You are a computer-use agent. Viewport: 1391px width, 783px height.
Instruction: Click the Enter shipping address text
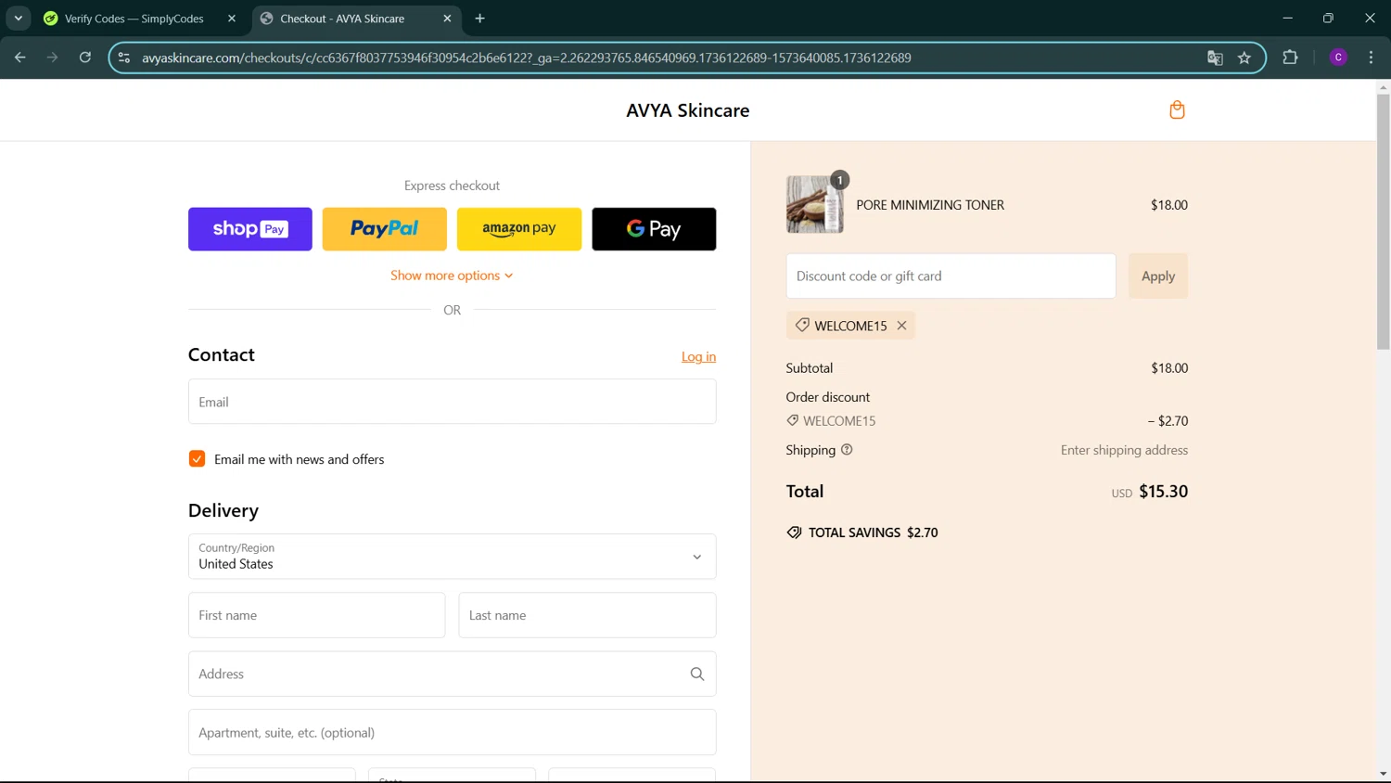click(1124, 450)
